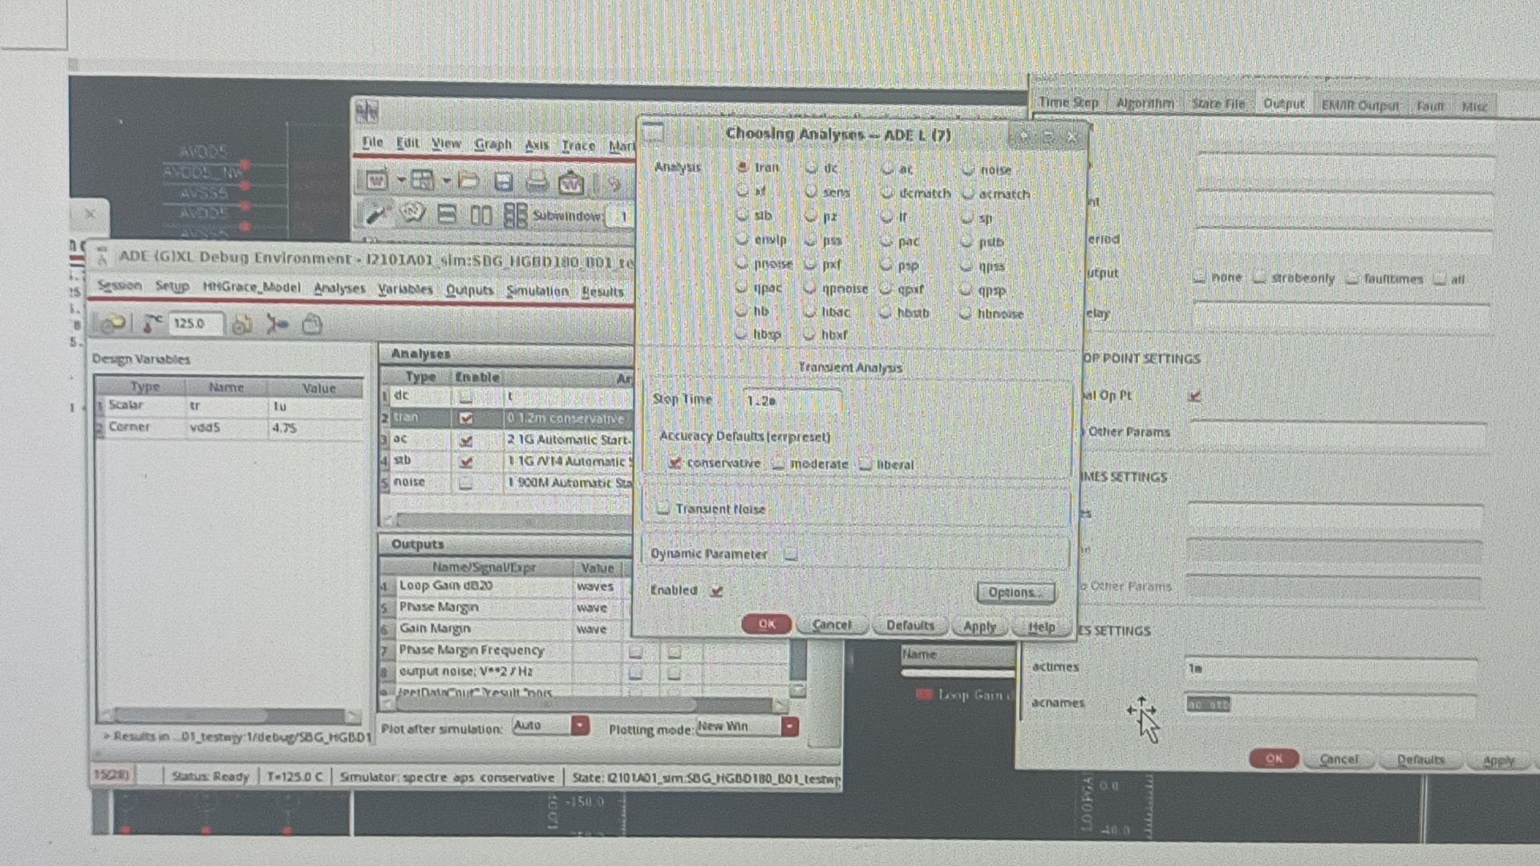
Task: Open the Plotting mode New Win dropdown
Action: pyautogui.click(x=790, y=726)
